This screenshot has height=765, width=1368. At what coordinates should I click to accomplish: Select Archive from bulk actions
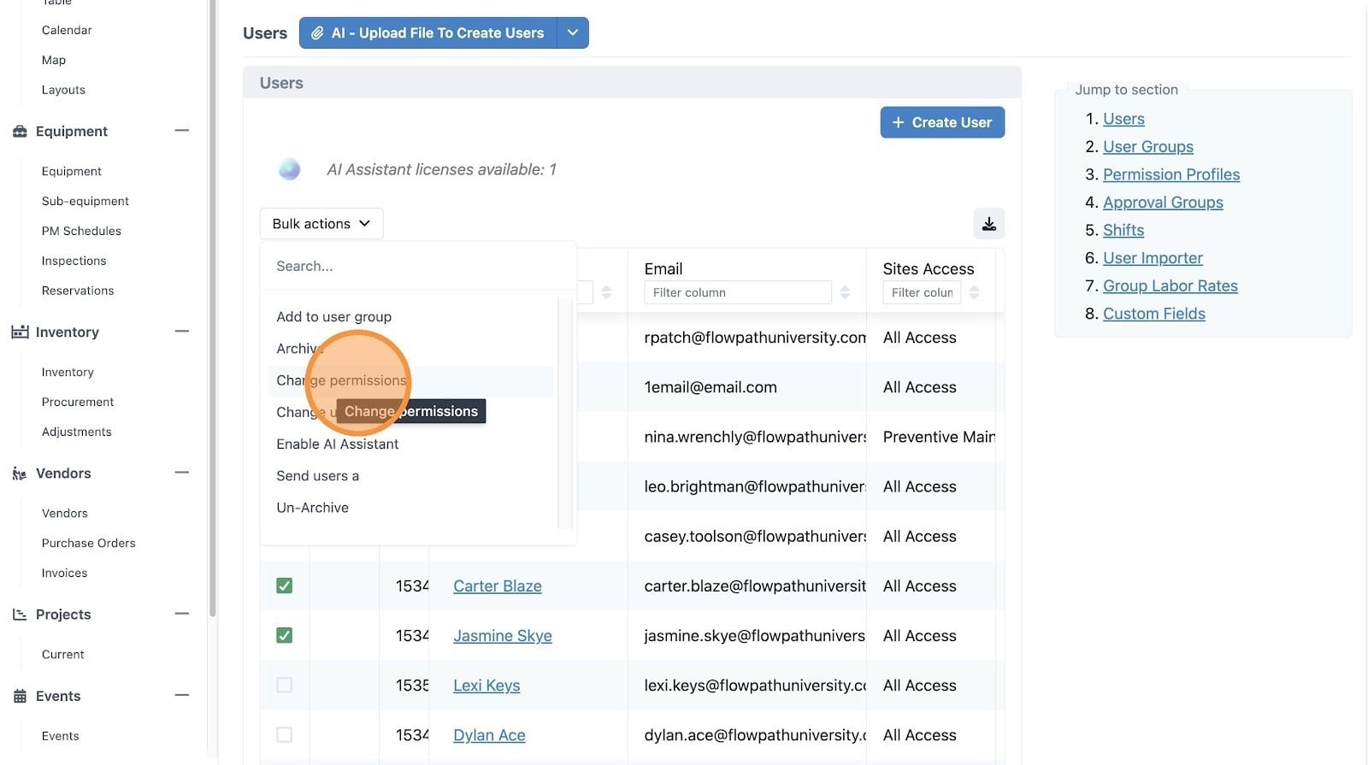[411, 349]
